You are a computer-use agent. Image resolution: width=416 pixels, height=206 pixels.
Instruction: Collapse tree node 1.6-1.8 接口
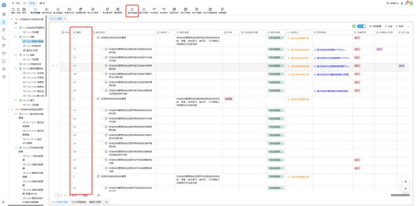[x=16, y=100]
